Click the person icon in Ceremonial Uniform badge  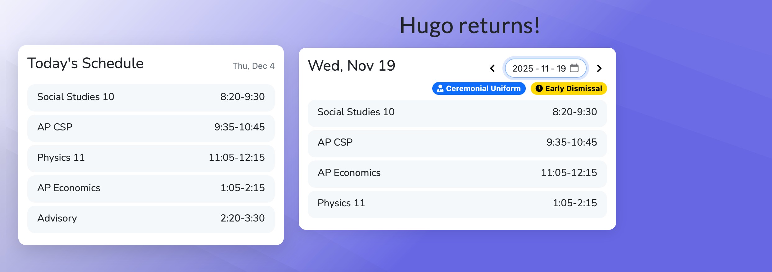click(440, 89)
